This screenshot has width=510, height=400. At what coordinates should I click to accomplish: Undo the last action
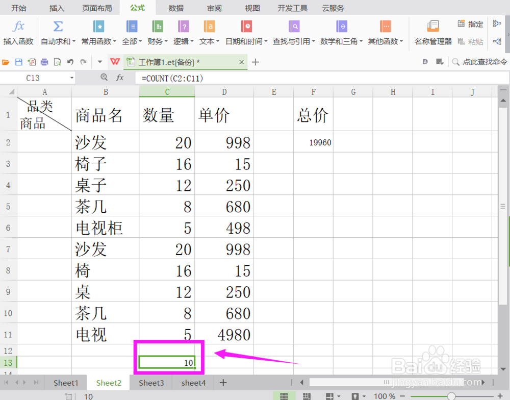[x=70, y=62]
